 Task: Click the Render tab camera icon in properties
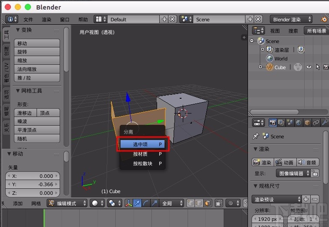coord(273,123)
